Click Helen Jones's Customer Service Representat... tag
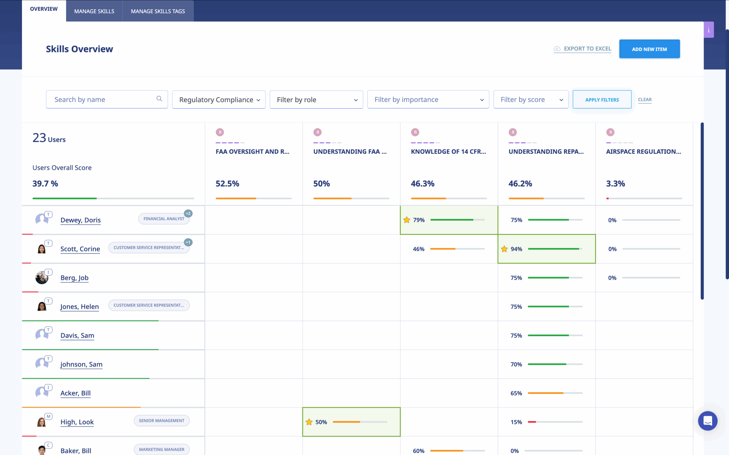This screenshot has width=729, height=455. click(x=149, y=305)
